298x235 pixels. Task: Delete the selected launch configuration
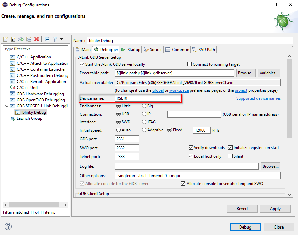[x=37, y=39]
